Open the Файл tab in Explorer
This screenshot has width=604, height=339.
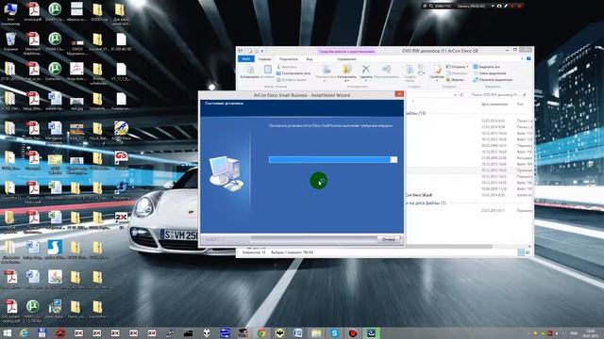pyautogui.click(x=246, y=59)
